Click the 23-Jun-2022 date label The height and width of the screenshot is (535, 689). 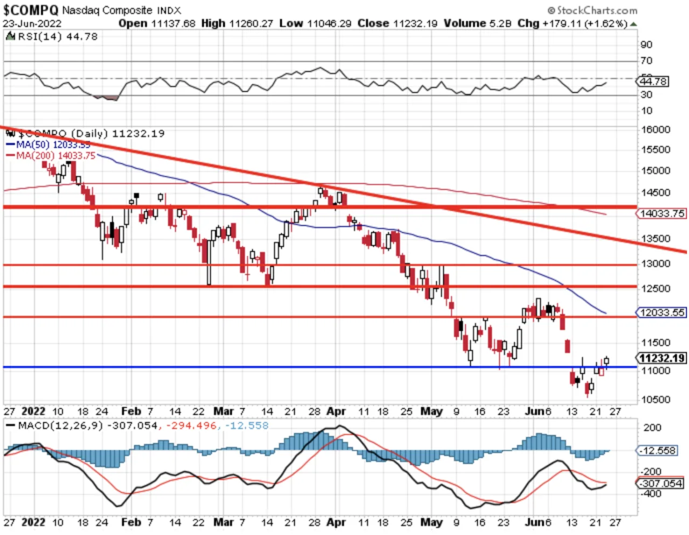tap(32, 24)
